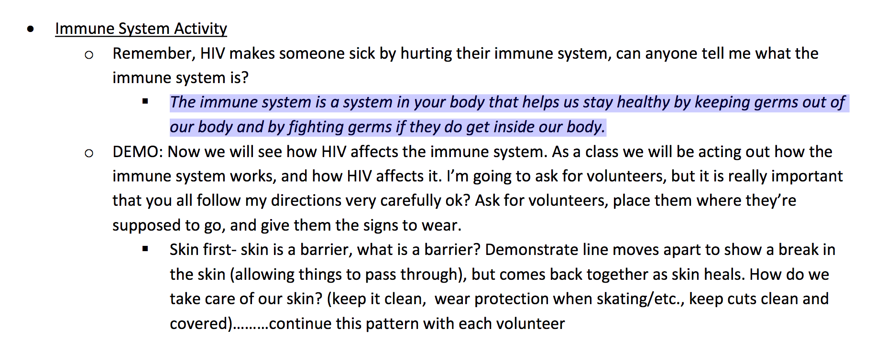Click "continue this pattern with each volunteer"
This screenshot has width=875, height=339.
click(x=417, y=324)
